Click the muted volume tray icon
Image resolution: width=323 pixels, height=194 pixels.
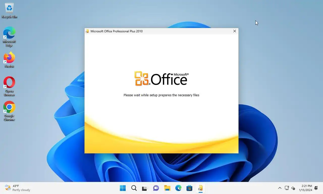click(x=293, y=188)
